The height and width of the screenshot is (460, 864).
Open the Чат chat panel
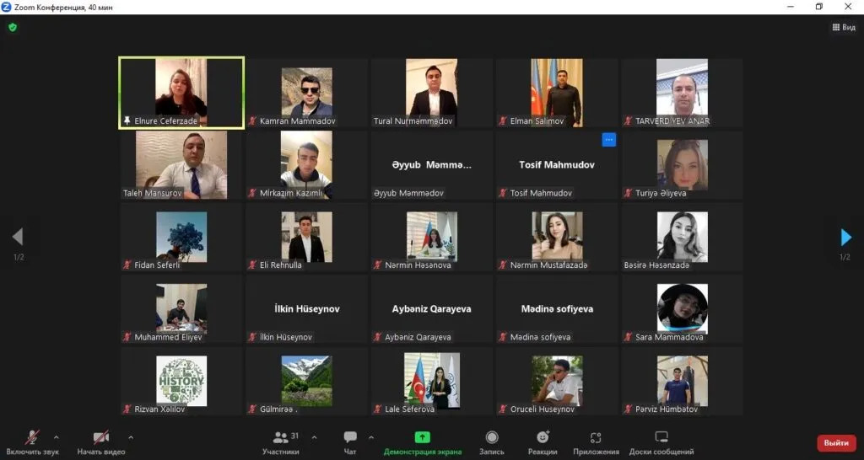pos(350,443)
